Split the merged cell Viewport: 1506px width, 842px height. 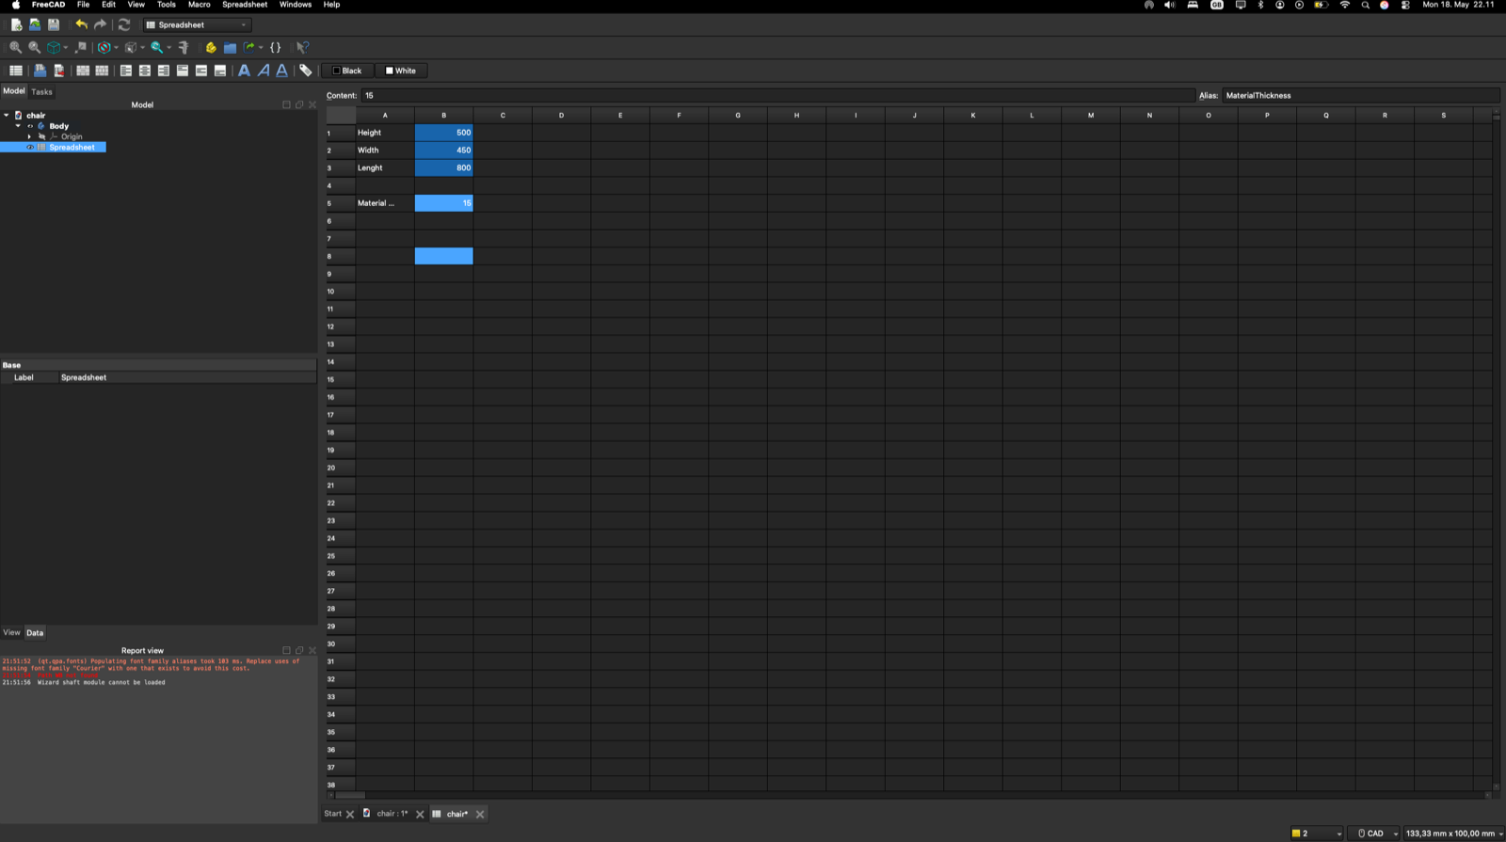tap(102, 71)
